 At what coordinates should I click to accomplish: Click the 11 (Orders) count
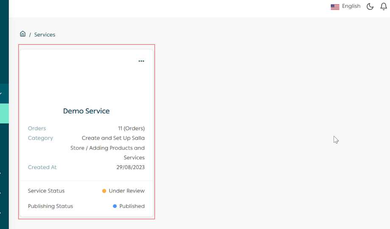click(131, 128)
